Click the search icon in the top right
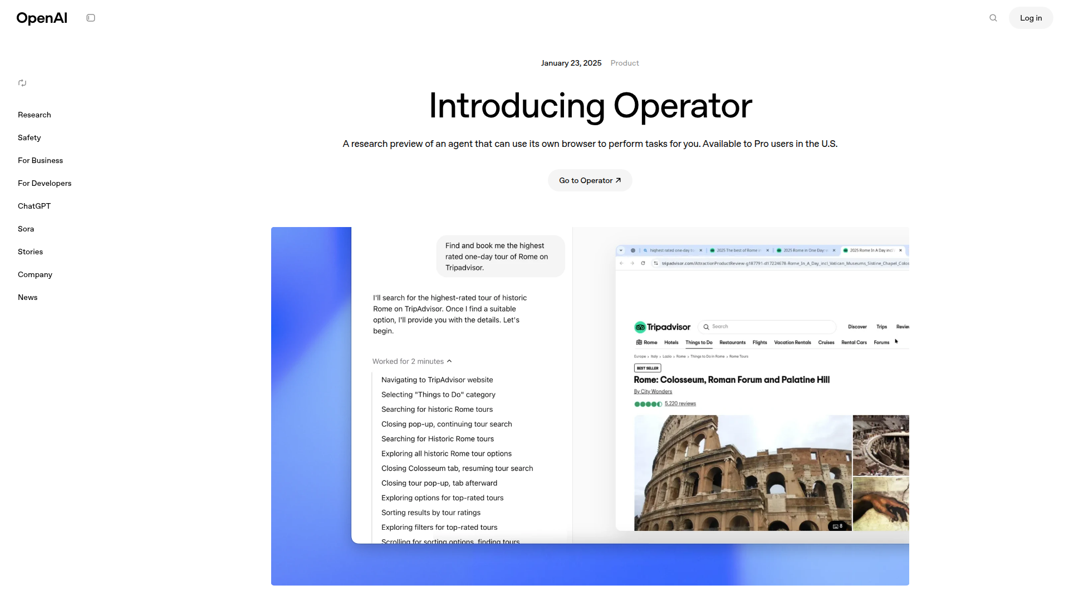 click(x=993, y=18)
